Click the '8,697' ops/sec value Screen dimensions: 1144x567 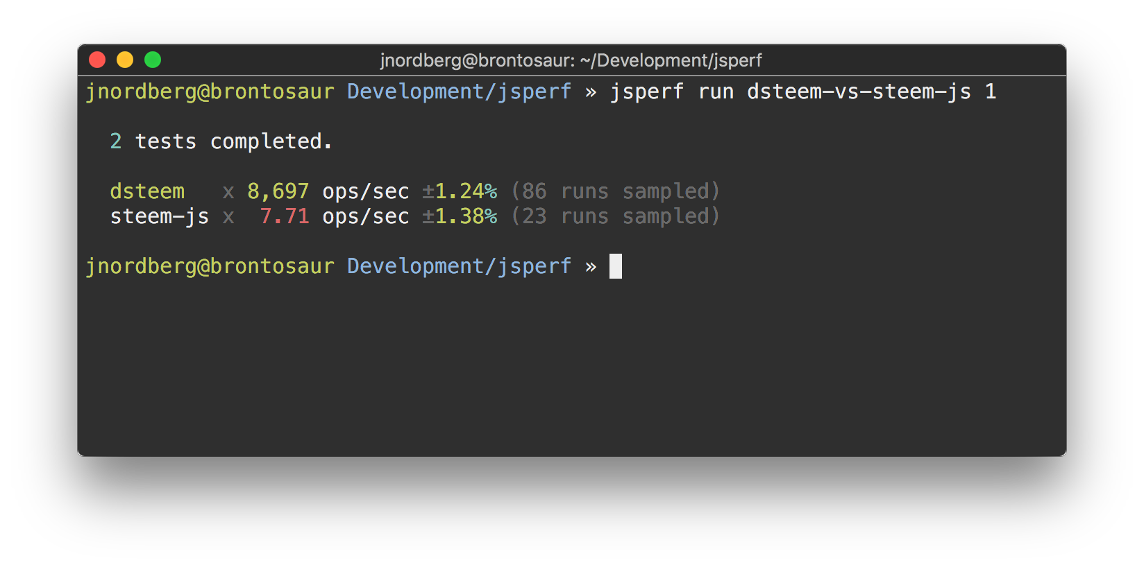tap(278, 191)
